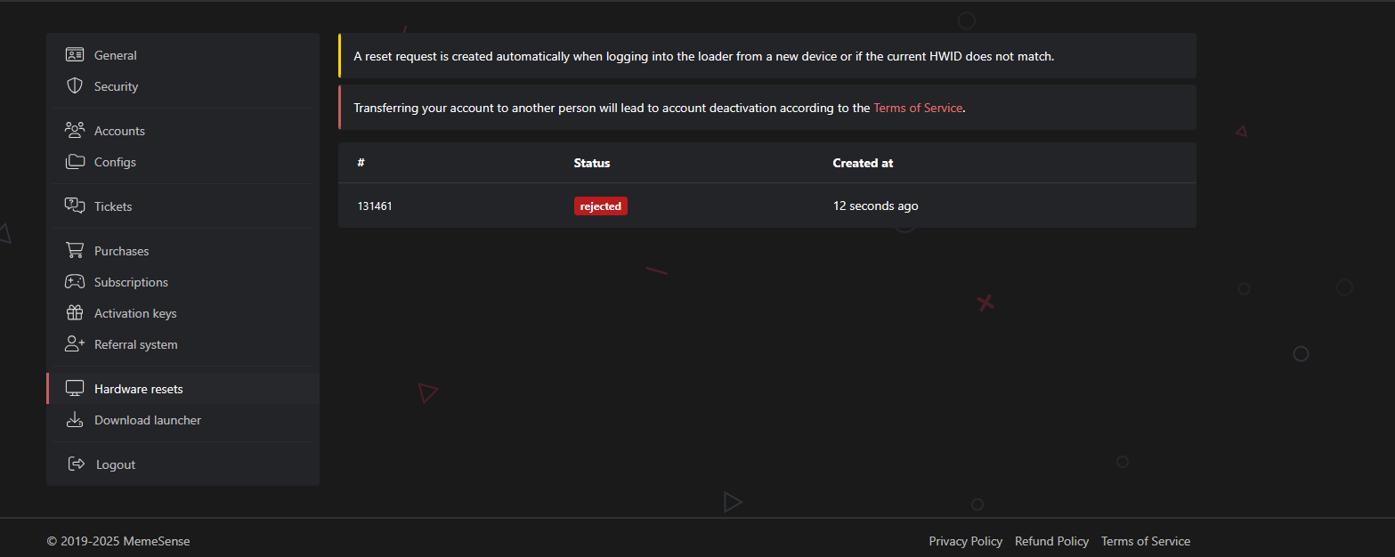Click the Download launcher tray icon
1395x557 pixels.
(x=75, y=420)
